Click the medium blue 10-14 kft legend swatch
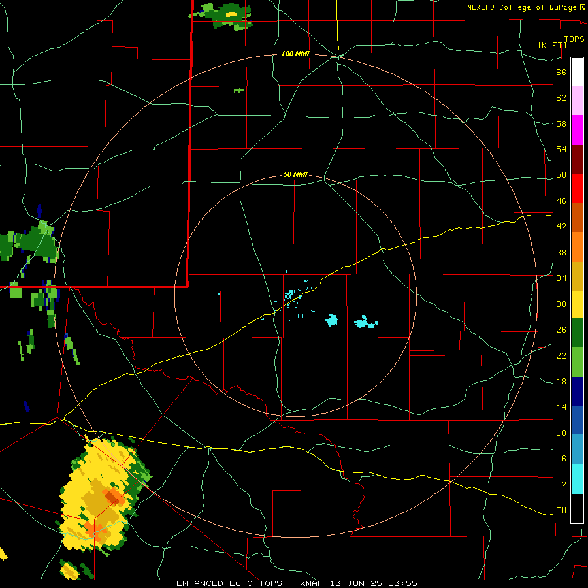Image resolution: width=588 pixels, height=588 pixels. (577, 420)
